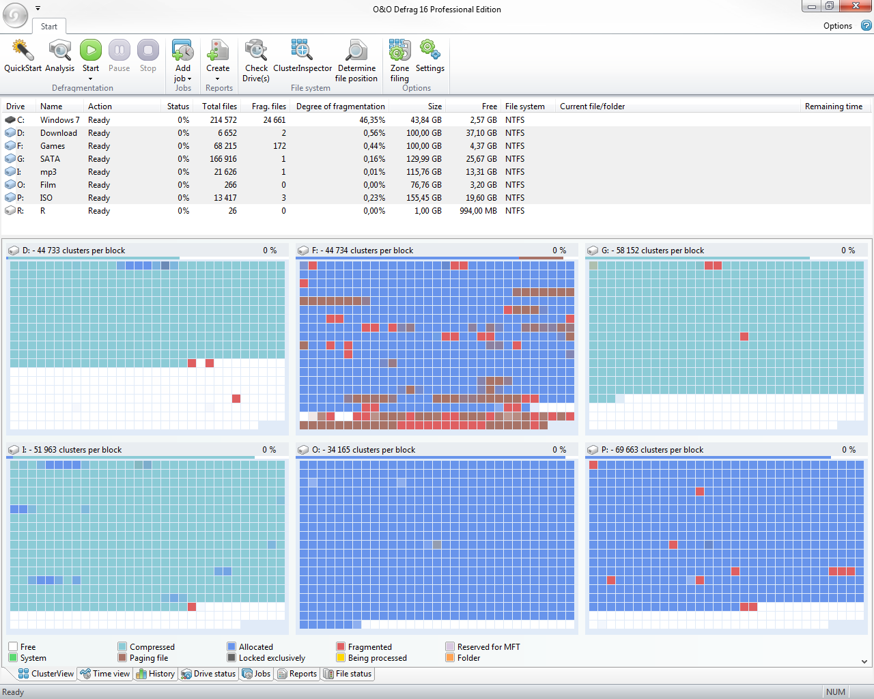Expand the Add job dropdown arrow
Screen dimensions: 874x699
(189, 79)
